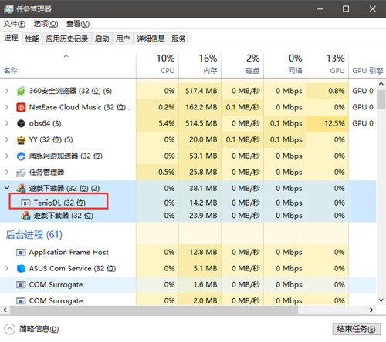Open the 选项(O) menu
The height and width of the screenshot is (342, 386).
46,24
